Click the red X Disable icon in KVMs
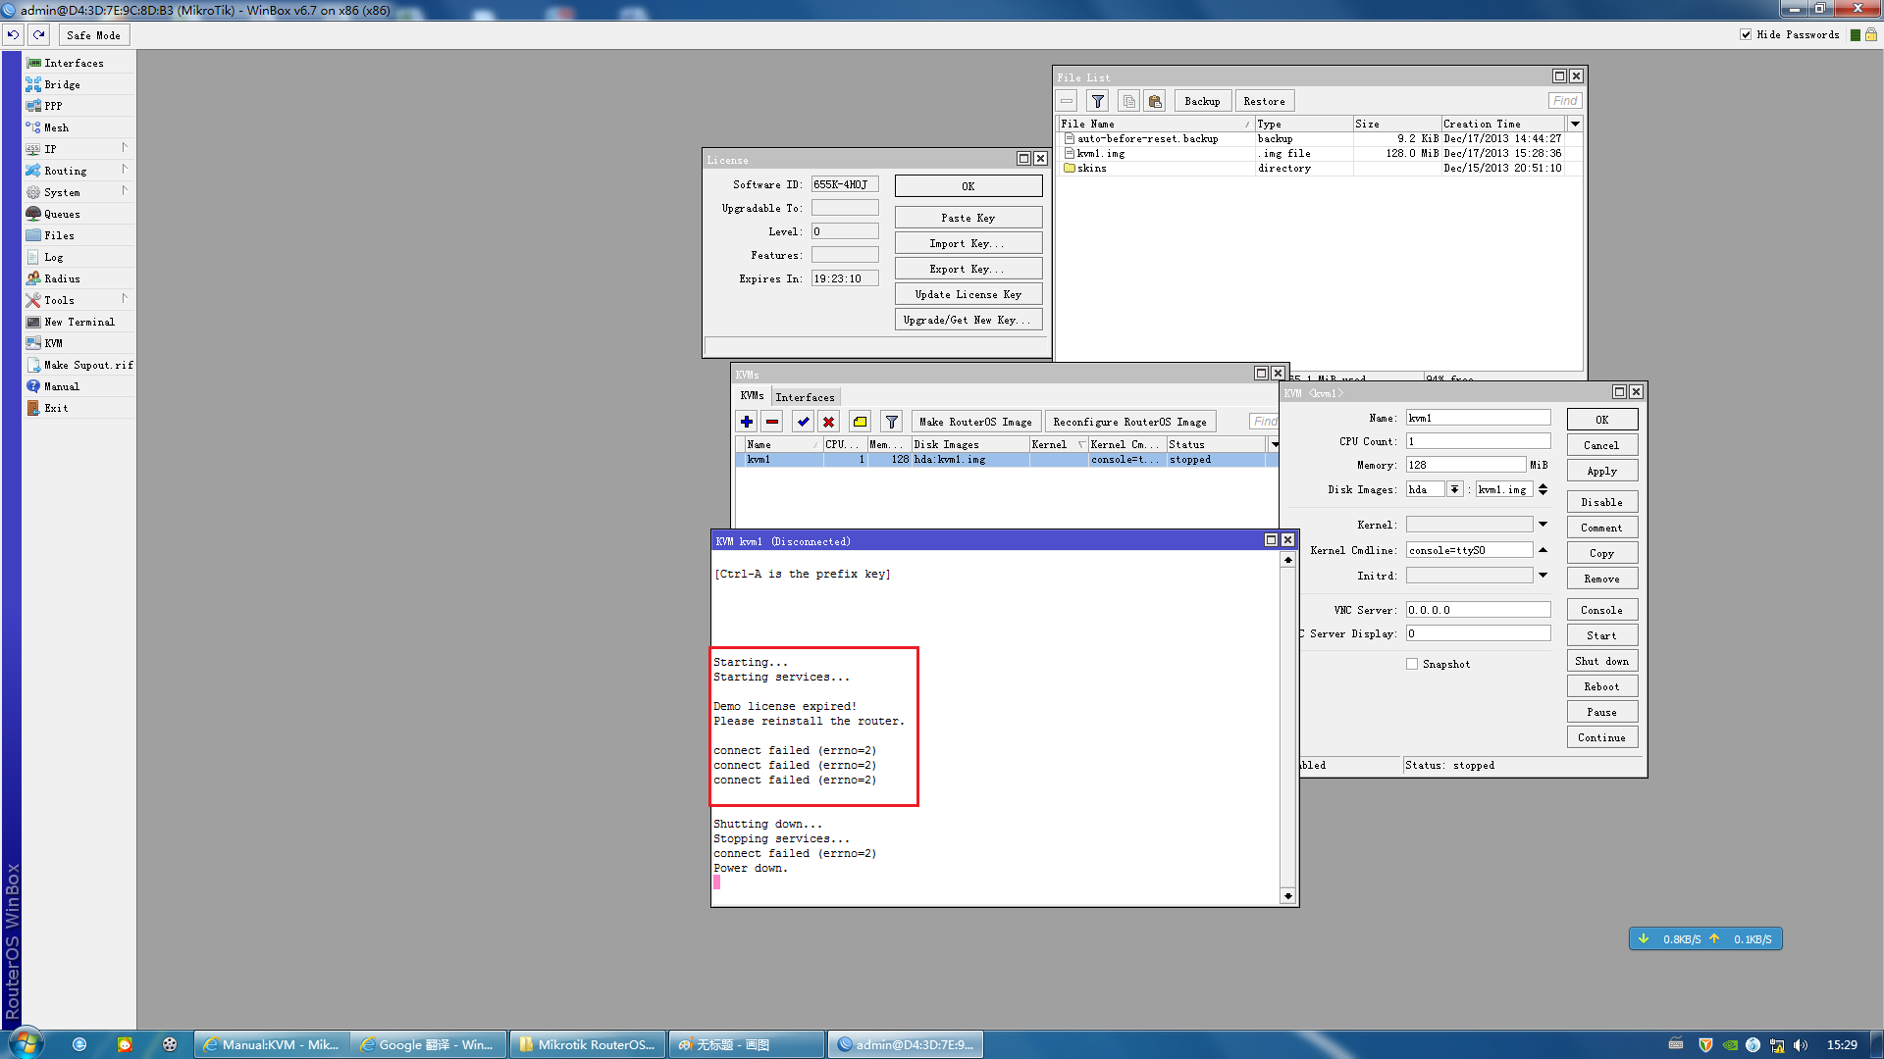Screen dimensions: 1884x1059 (829, 422)
